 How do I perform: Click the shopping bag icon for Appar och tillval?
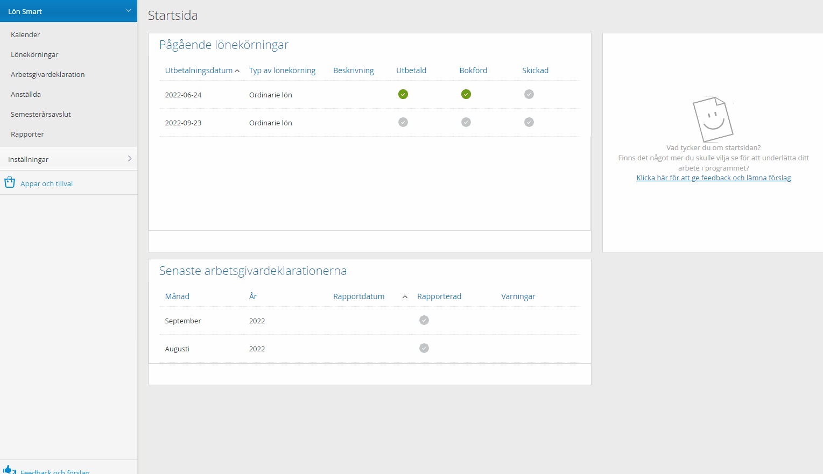(10, 182)
